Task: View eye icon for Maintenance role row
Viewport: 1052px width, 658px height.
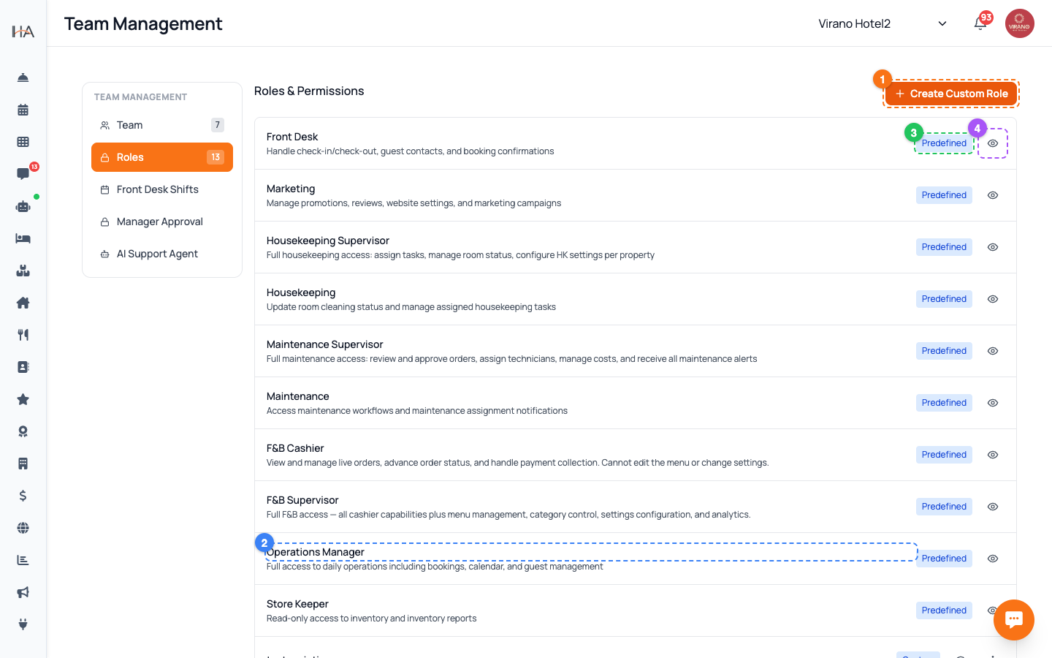Action: click(993, 403)
